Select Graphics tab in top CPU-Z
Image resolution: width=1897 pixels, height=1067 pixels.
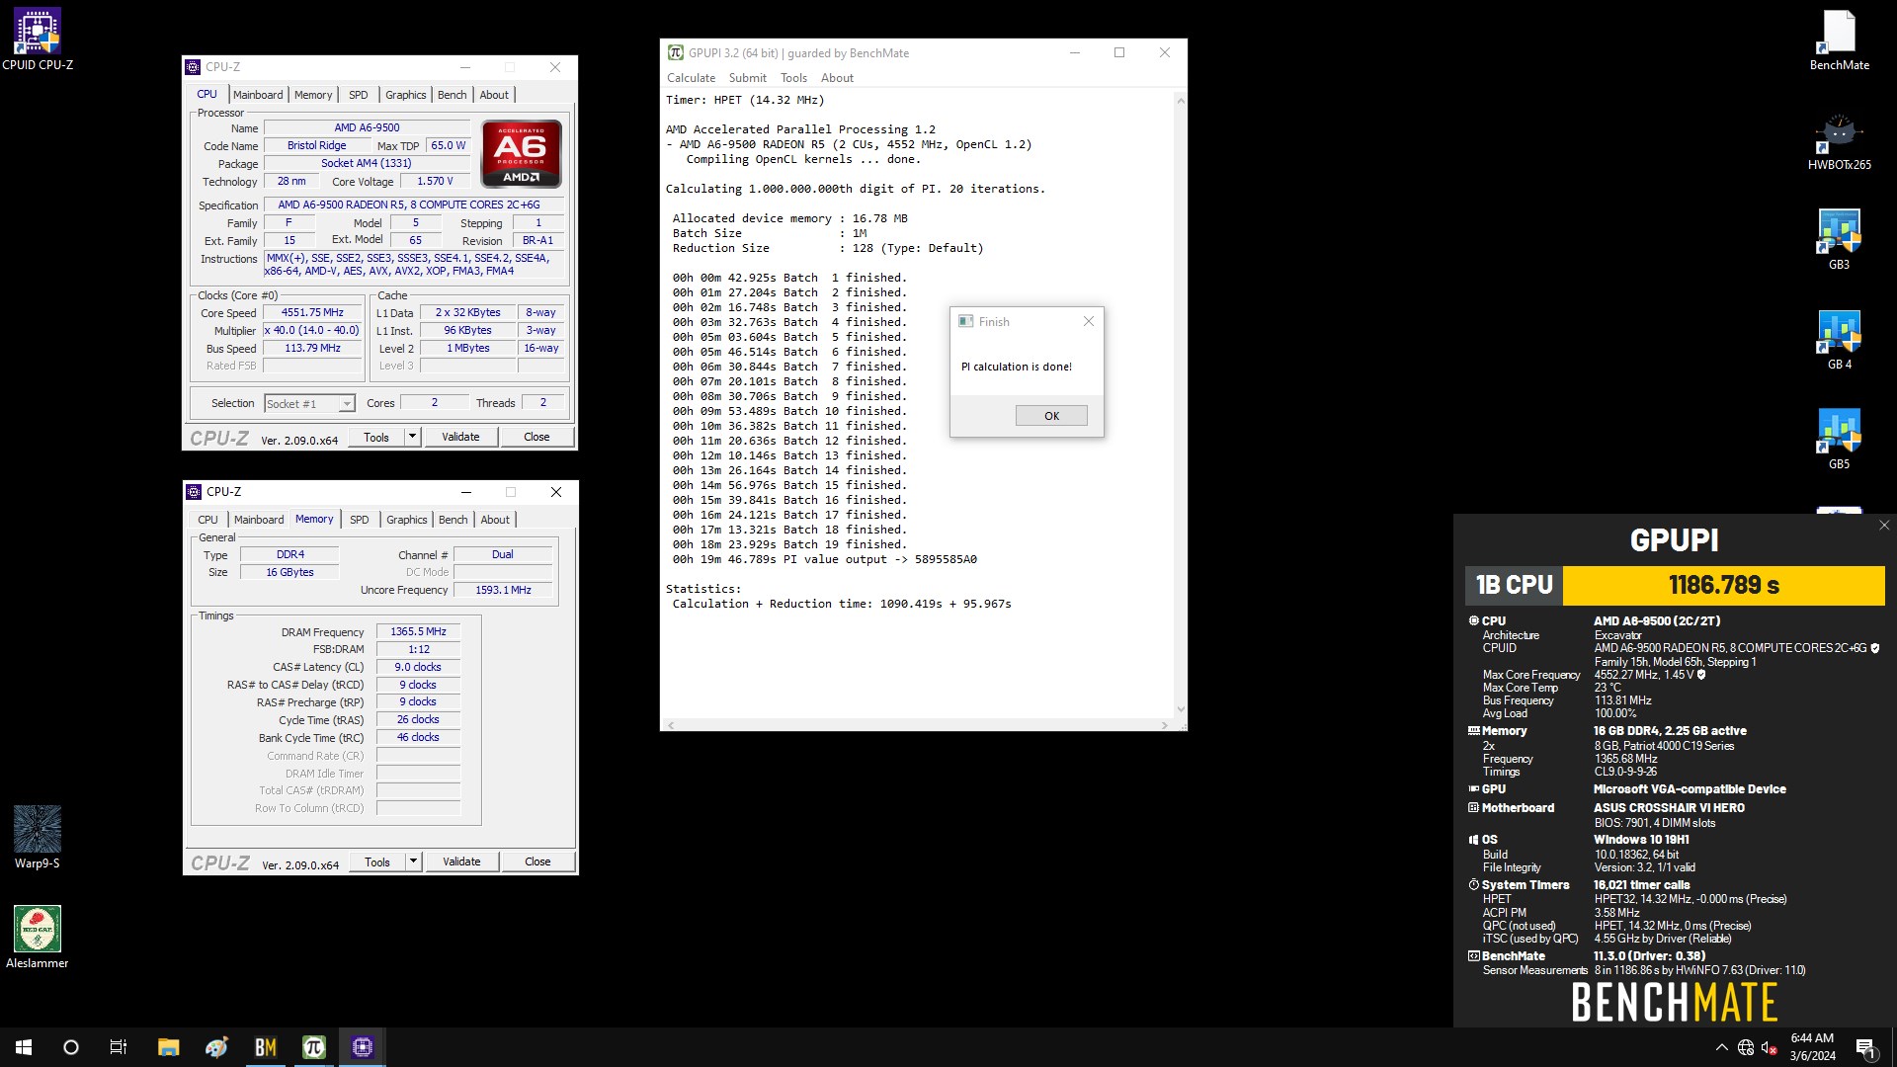pos(406,95)
